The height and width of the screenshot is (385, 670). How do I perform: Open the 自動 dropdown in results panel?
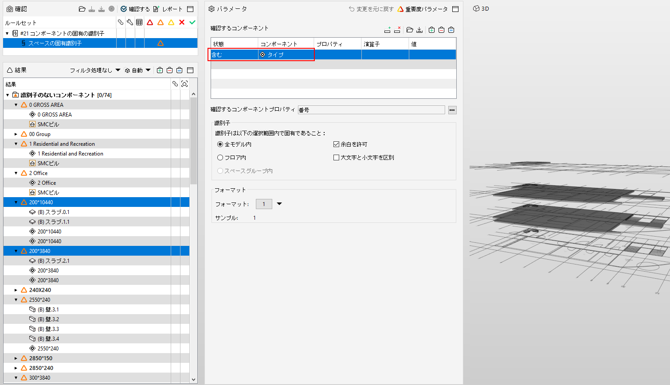[137, 70]
